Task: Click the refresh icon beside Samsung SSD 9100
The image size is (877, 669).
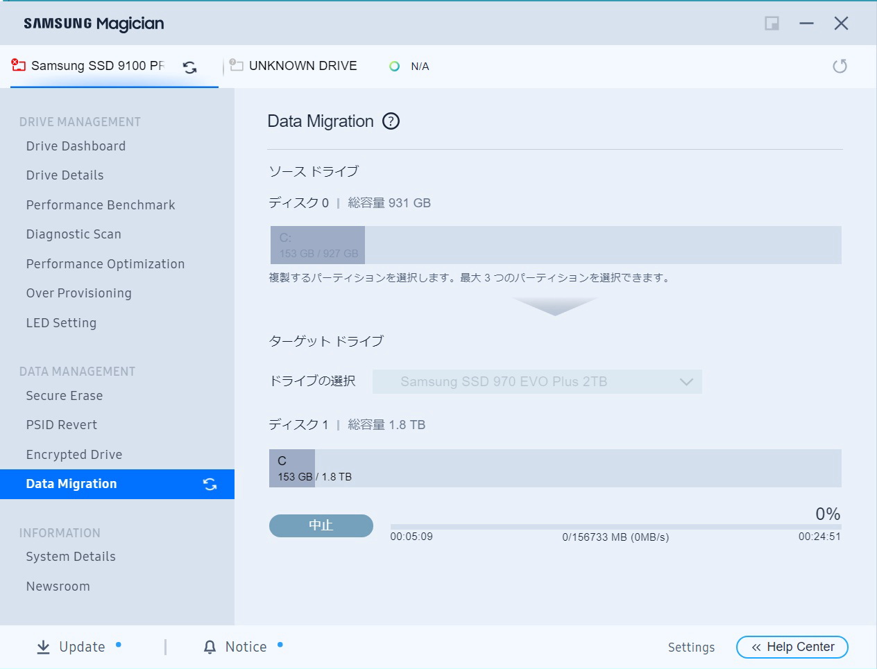Action: point(189,67)
